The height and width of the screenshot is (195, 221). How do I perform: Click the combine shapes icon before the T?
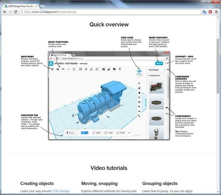[x=114, y=69]
